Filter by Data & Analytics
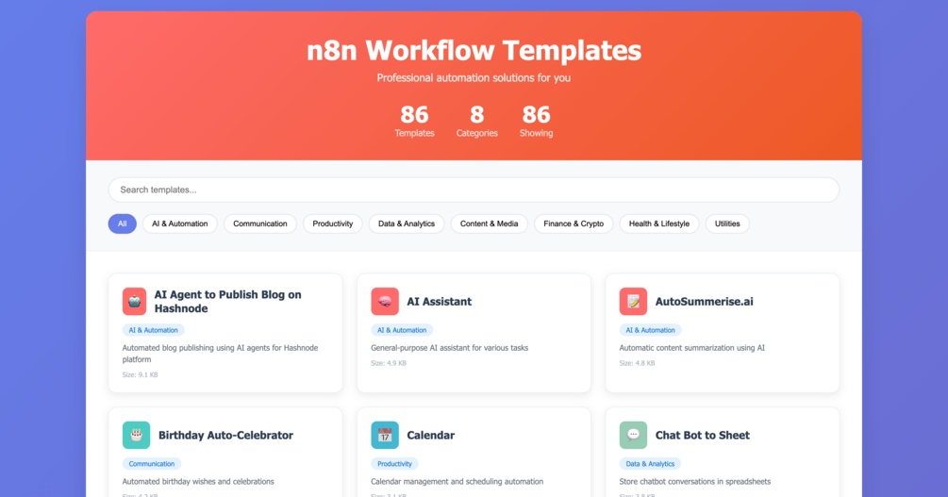The image size is (948, 497). point(407,224)
